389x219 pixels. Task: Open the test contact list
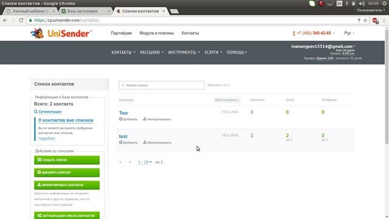123,136
